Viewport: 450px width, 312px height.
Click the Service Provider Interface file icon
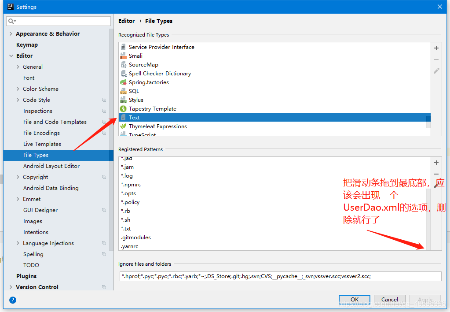pyautogui.click(x=123, y=47)
